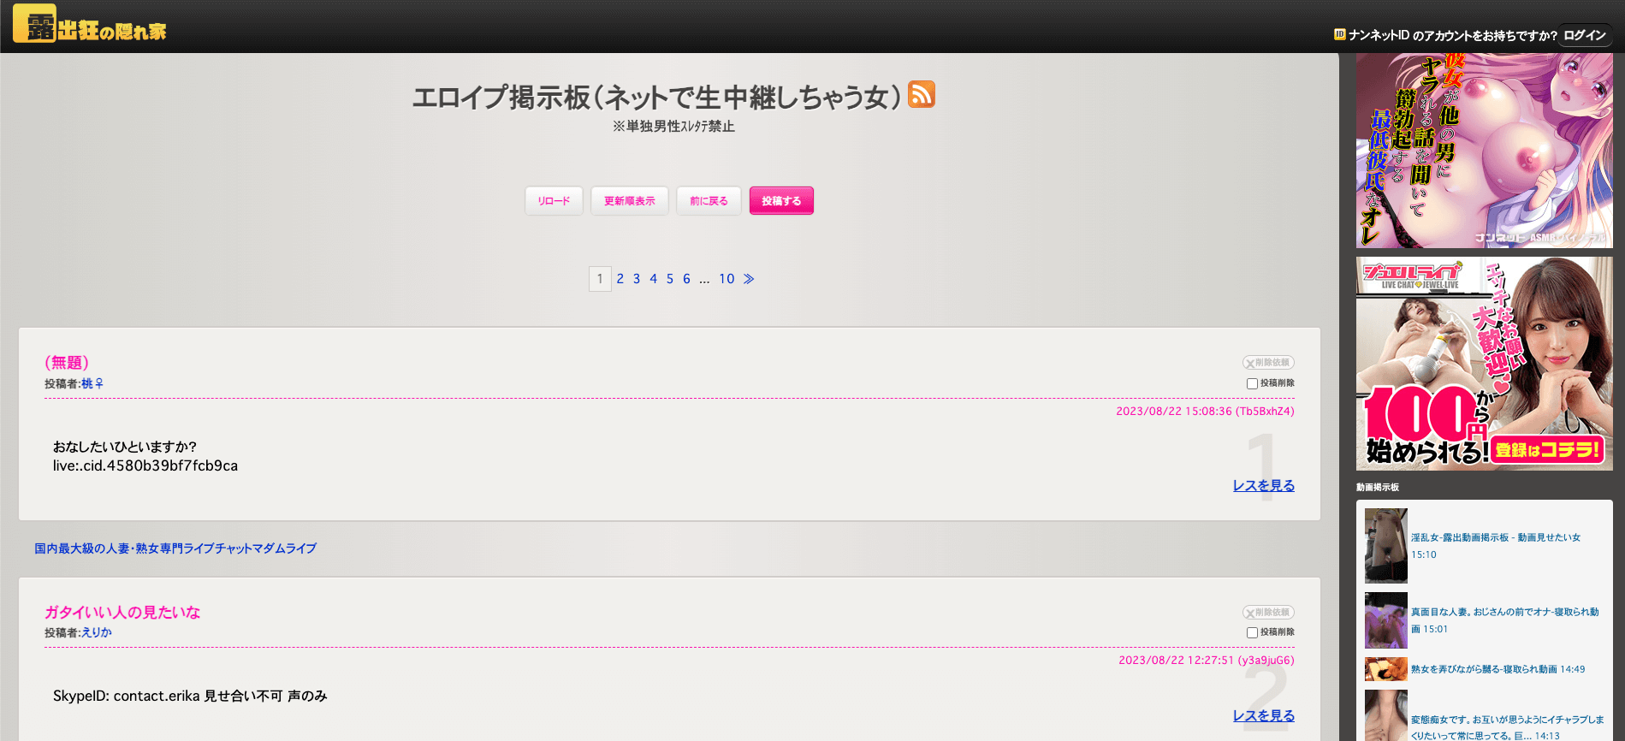Jump to page 10 in pagination
The image size is (1625, 741).
(x=727, y=279)
